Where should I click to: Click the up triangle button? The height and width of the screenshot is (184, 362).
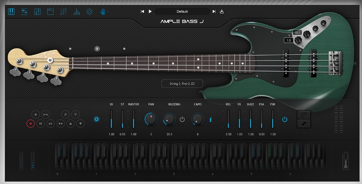(71, 124)
